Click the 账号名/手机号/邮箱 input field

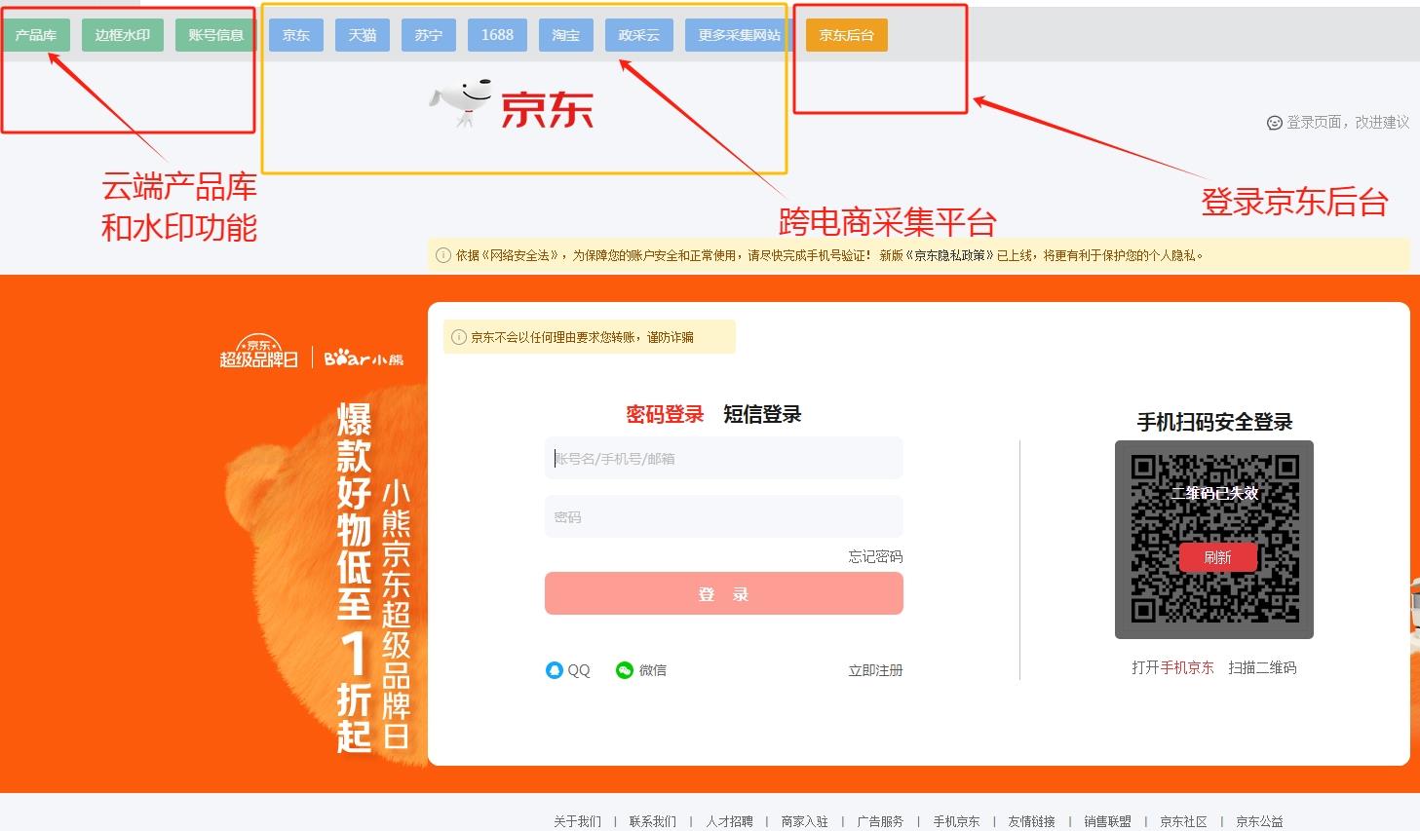point(723,459)
